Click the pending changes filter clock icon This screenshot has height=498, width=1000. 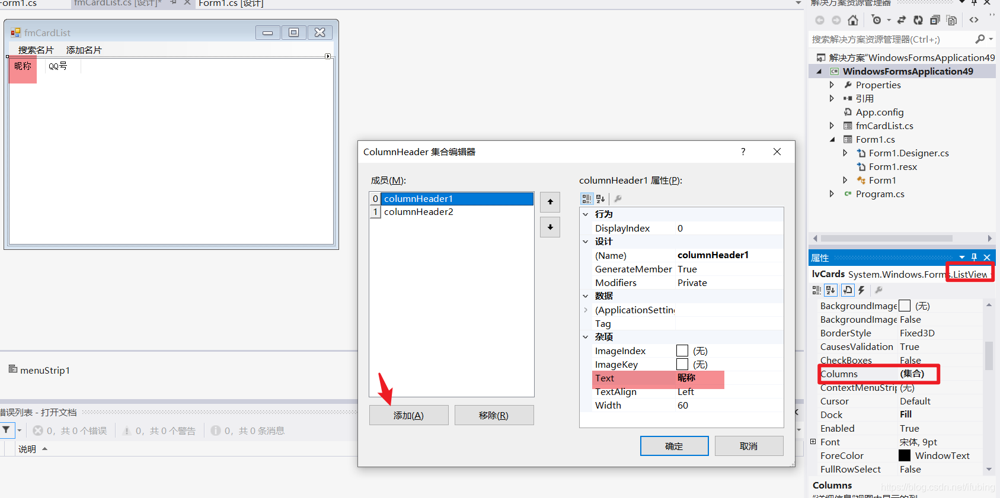(x=877, y=20)
